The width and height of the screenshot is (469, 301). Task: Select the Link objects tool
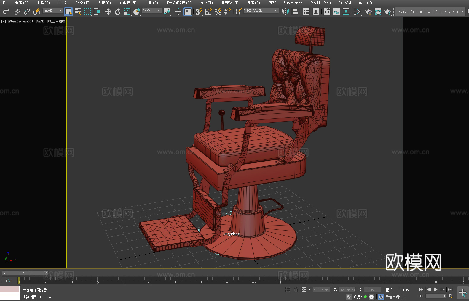tap(17, 12)
